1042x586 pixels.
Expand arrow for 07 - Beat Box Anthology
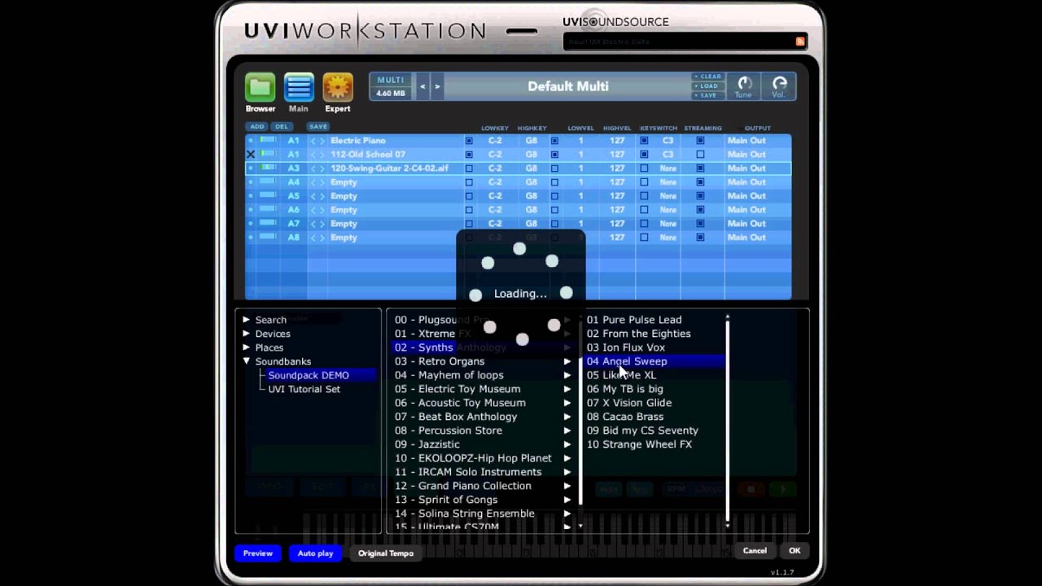click(x=567, y=417)
